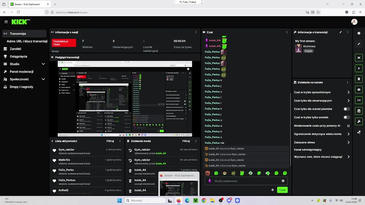Open Google Chrome from the taskbar
Screen dimensions: 365x205
pyautogui.click(x=204, y=200)
